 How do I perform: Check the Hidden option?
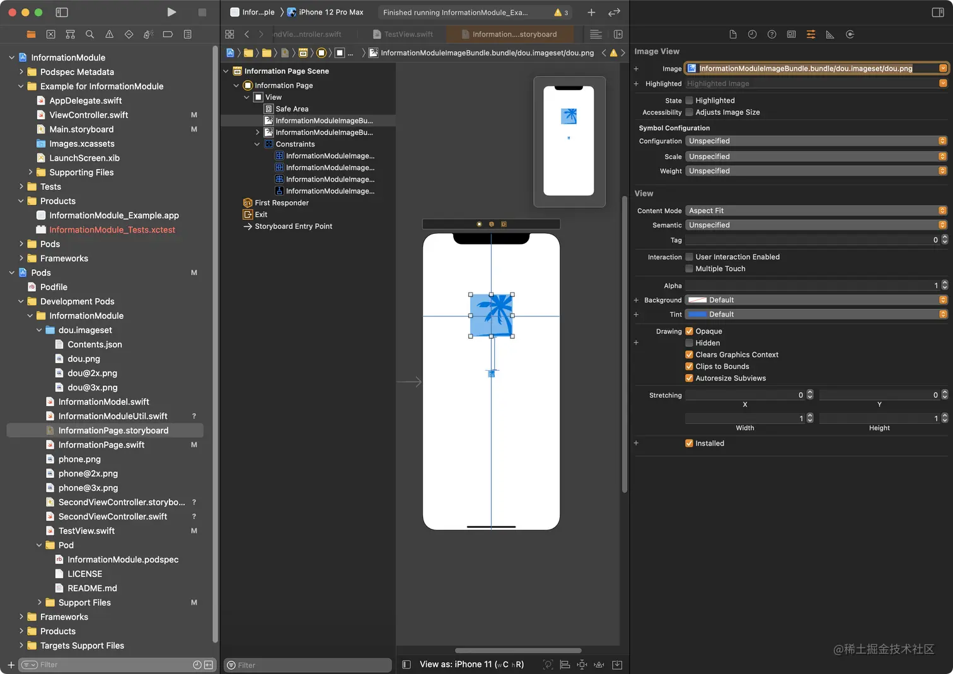point(689,343)
